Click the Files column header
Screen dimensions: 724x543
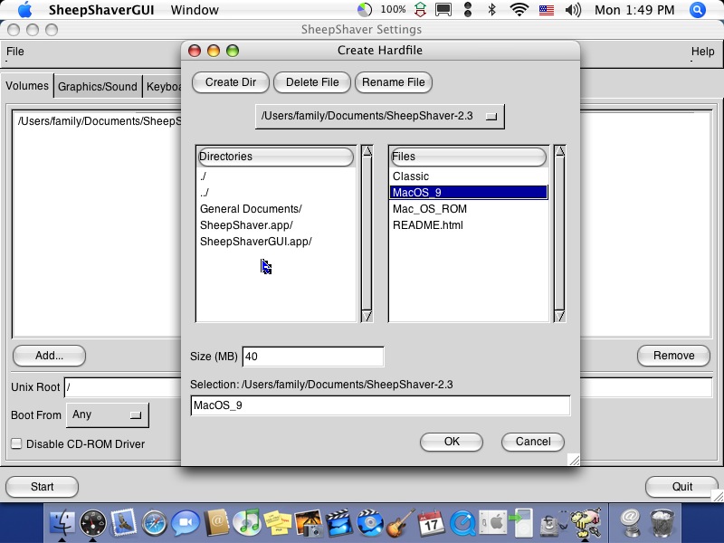pos(468,157)
